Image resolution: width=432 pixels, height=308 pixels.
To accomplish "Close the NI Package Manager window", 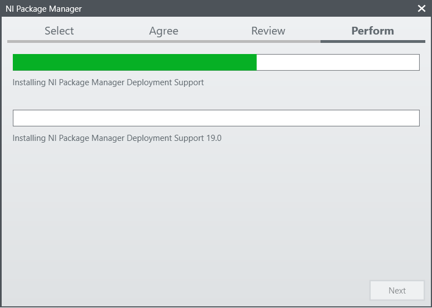I will point(421,8).
